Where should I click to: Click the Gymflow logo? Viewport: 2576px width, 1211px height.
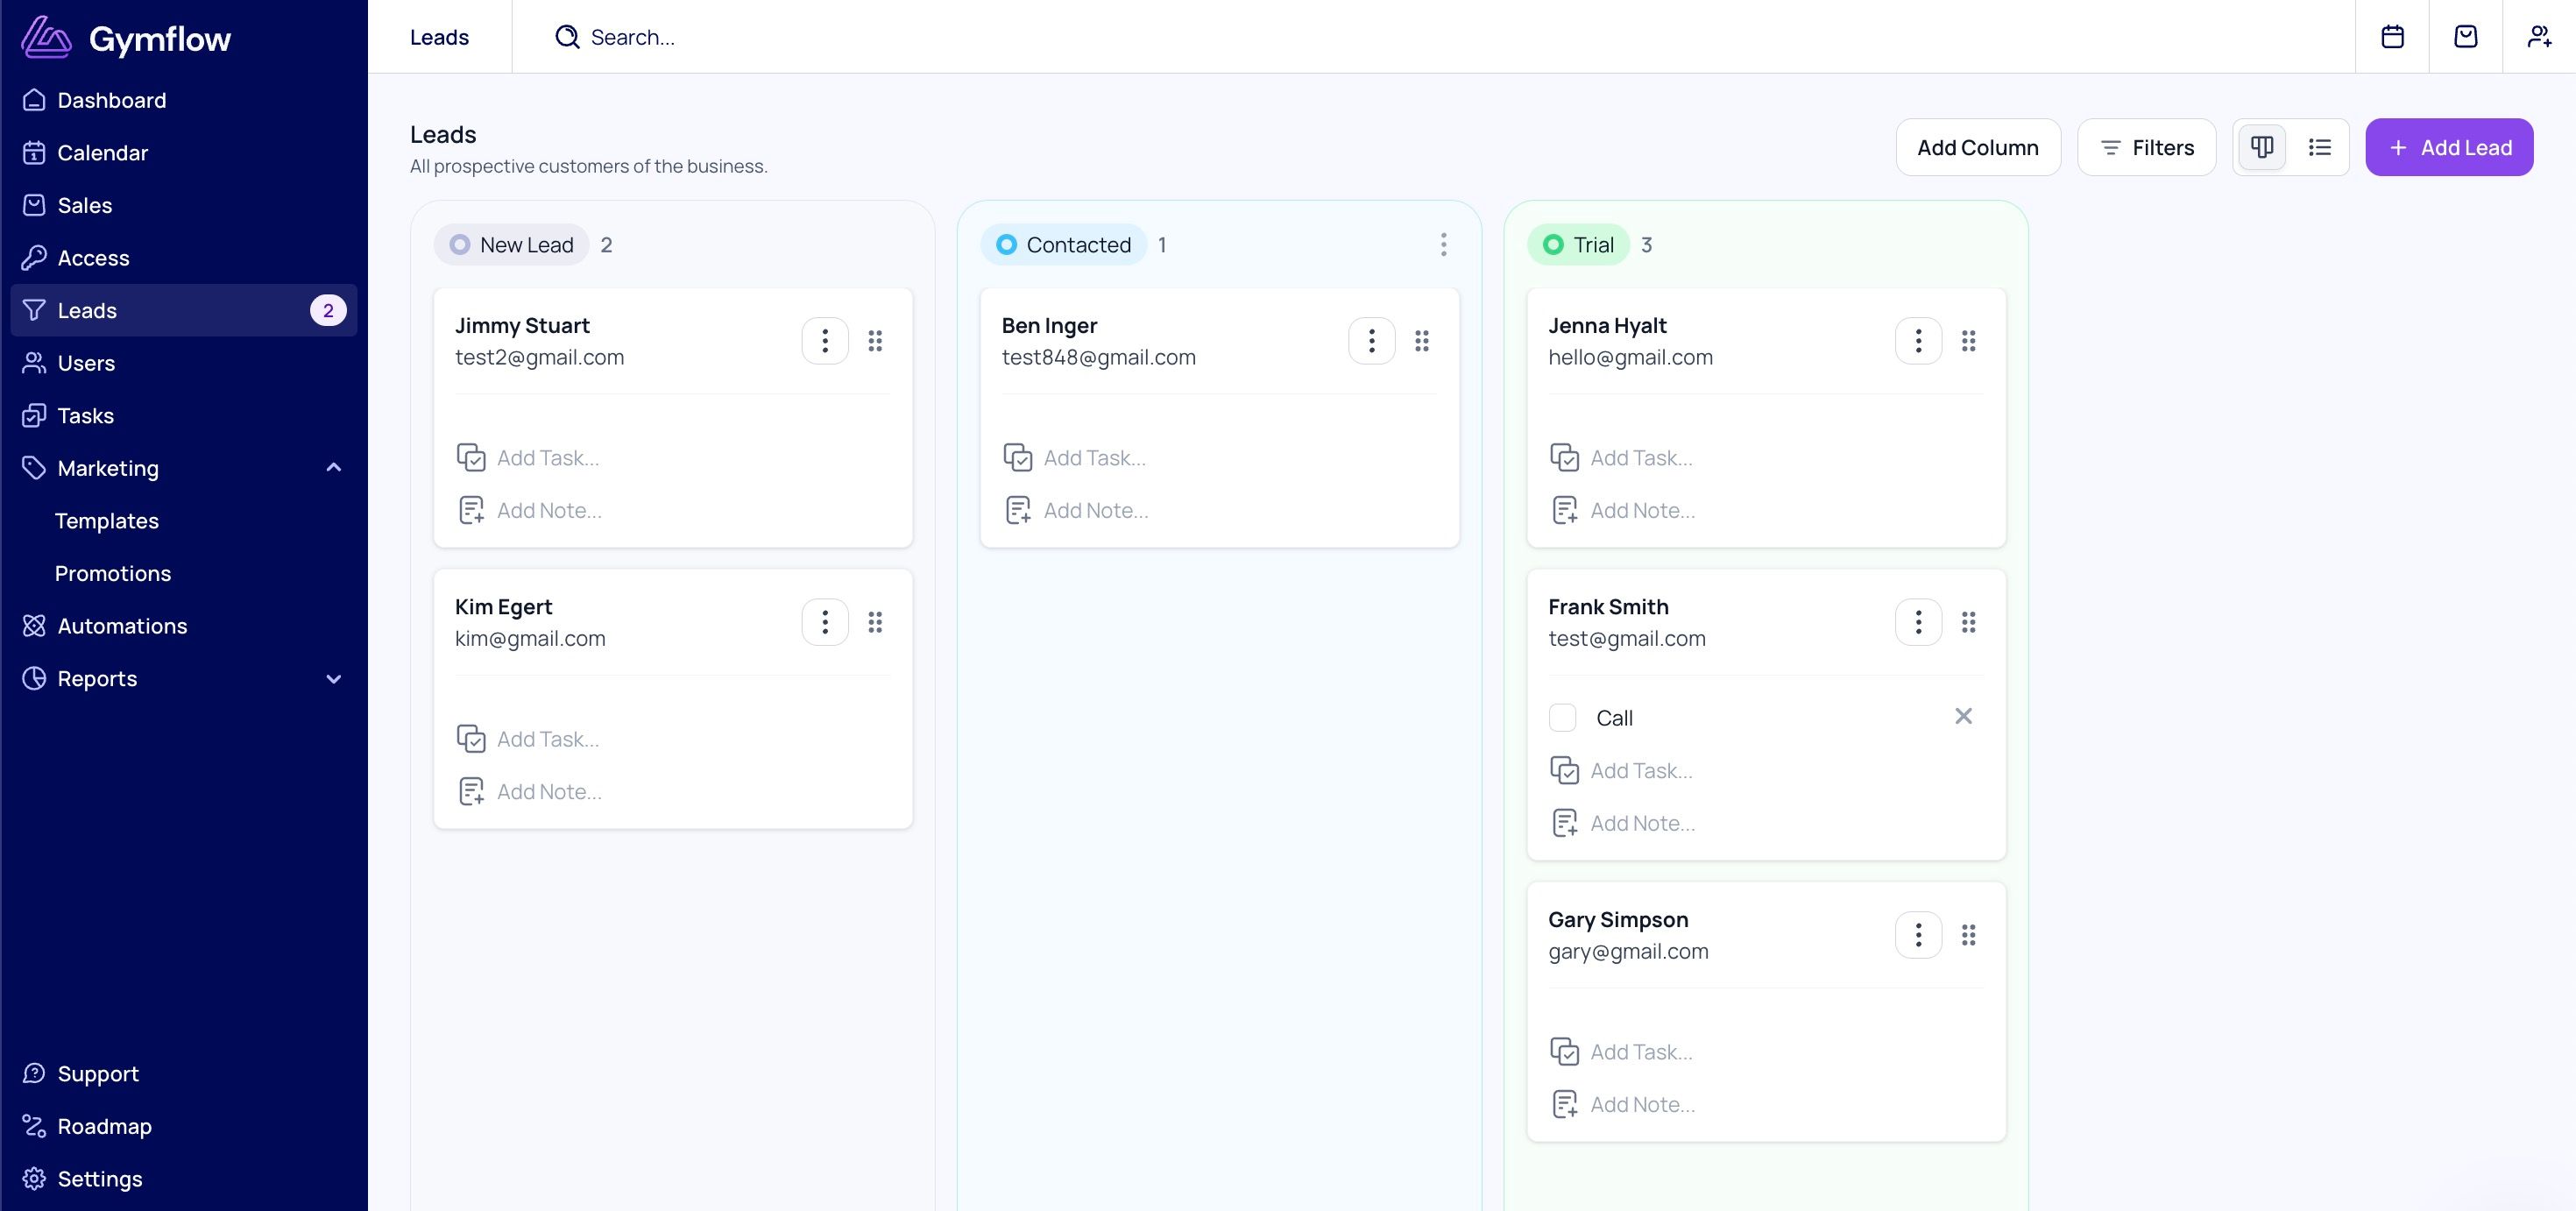[x=126, y=38]
